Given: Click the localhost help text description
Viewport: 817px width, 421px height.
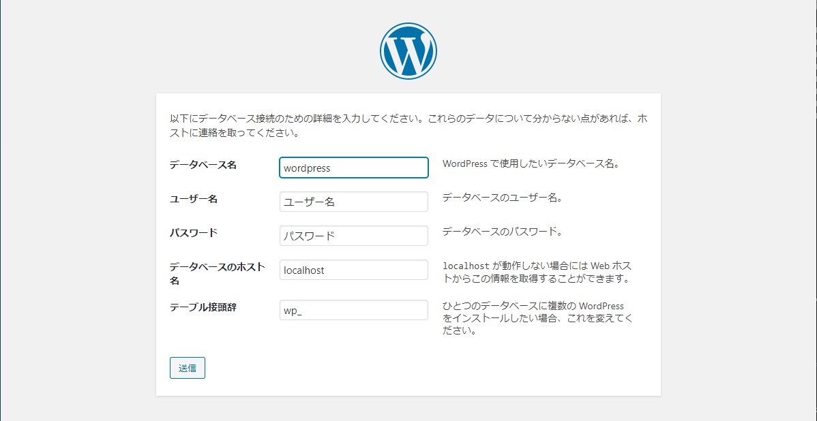Looking at the screenshot, I should 537,272.
